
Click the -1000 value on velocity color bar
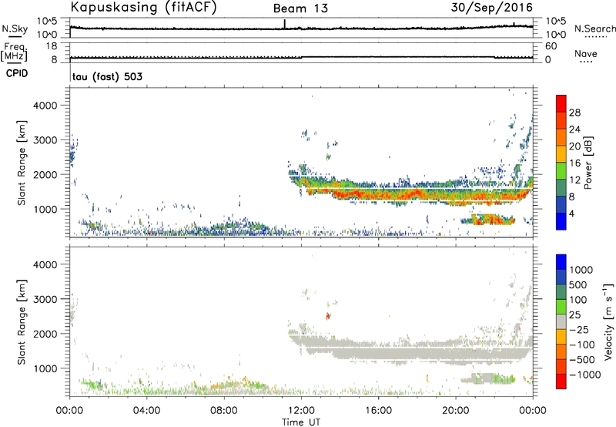(x=584, y=375)
